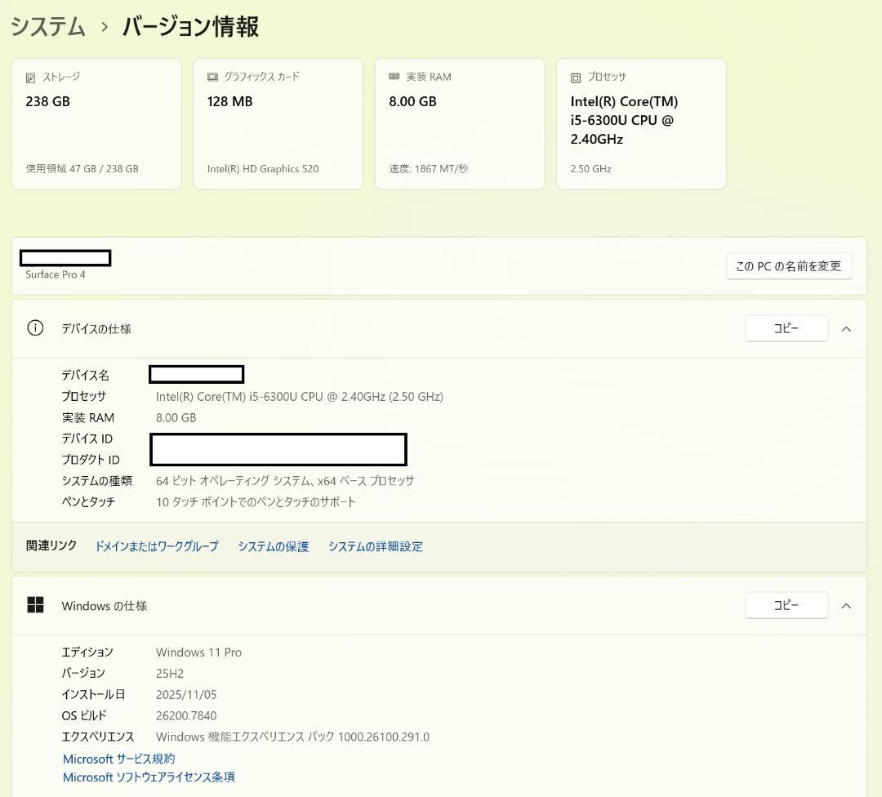The image size is (882, 797).
Task: Click the バージョン情報 breadcrumb title
Action: pyautogui.click(x=190, y=26)
